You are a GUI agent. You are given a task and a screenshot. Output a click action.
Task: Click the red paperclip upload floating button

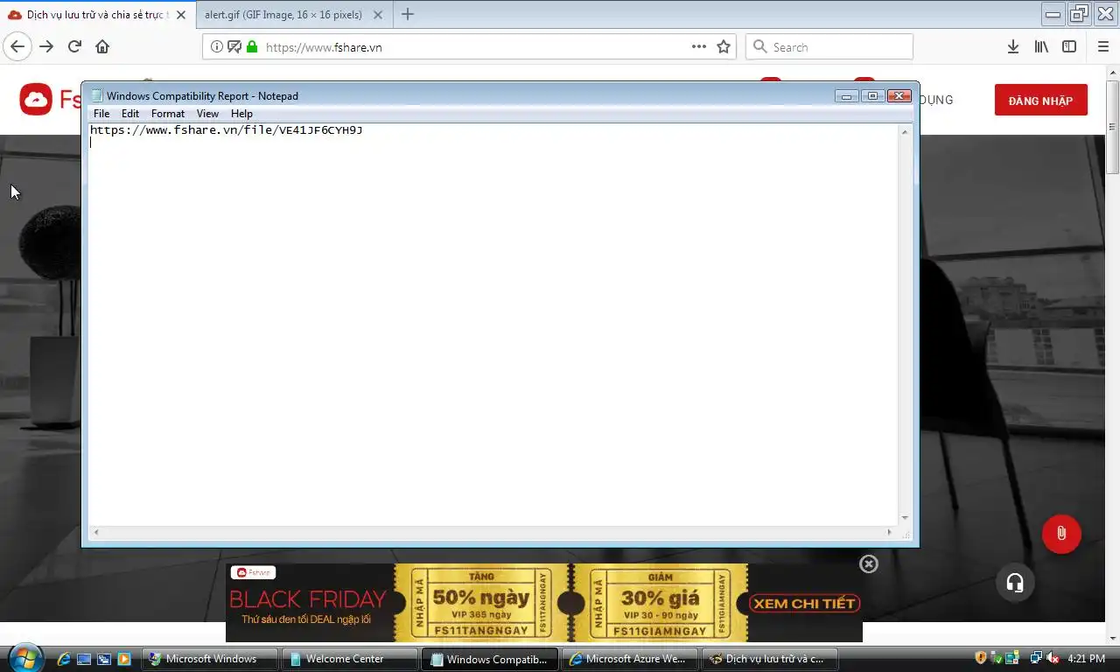click(x=1061, y=534)
